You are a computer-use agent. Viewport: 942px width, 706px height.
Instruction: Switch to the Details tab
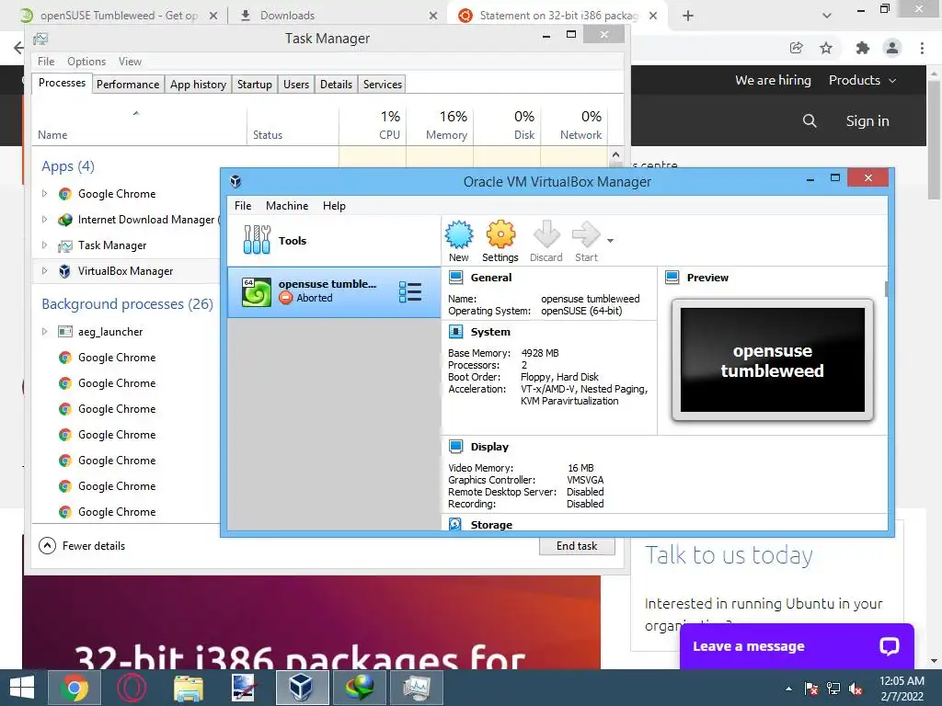coord(336,84)
